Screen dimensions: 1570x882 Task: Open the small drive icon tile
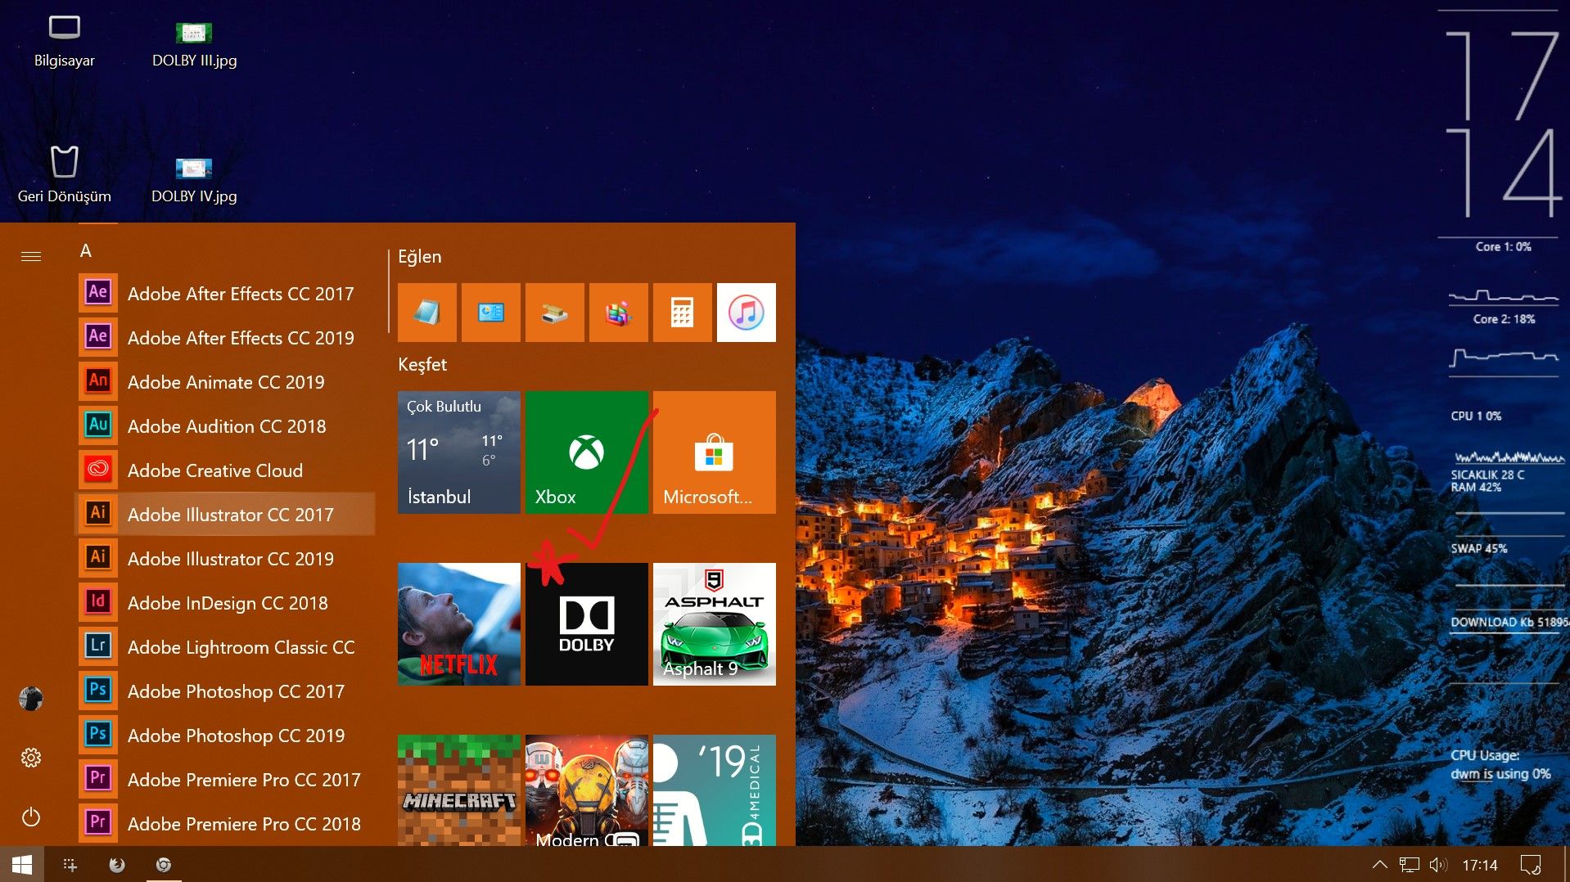(555, 313)
